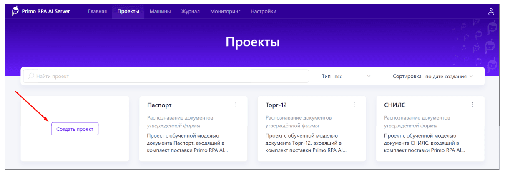Viewport: 505px width, 175px height.
Task: Select the Проекты tab
Action: (x=128, y=11)
